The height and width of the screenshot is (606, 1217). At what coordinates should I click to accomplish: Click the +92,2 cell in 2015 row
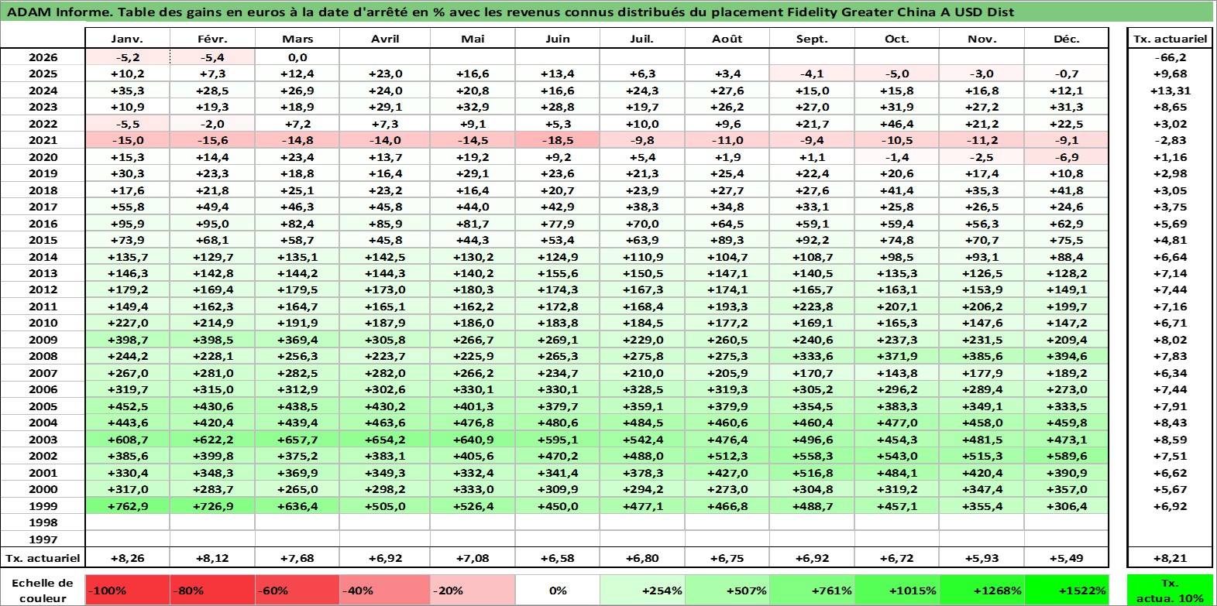tap(812, 240)
